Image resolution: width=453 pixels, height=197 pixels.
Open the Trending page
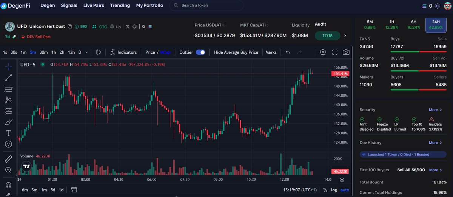coord(120,6)
